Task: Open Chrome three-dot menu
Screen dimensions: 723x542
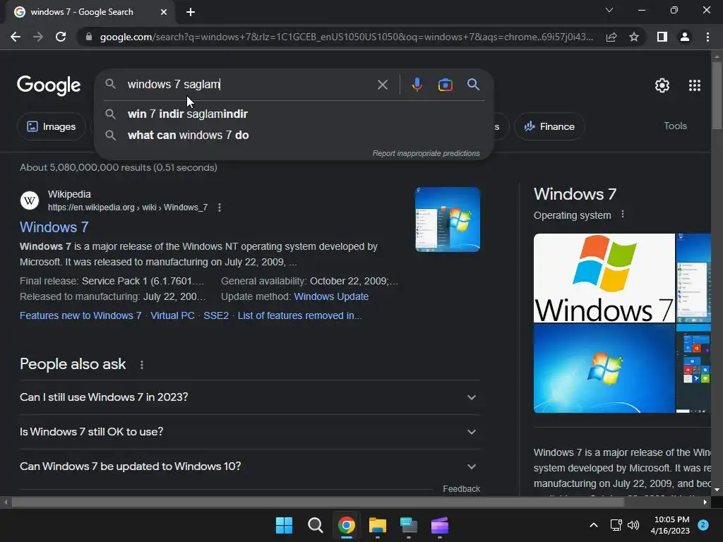Action: click(707, 37)
